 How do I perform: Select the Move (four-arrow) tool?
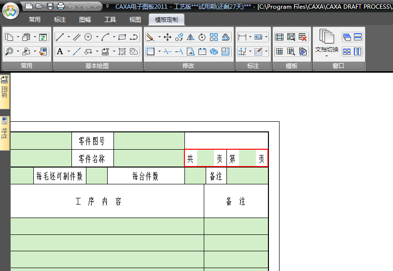[x=168, y=37]
